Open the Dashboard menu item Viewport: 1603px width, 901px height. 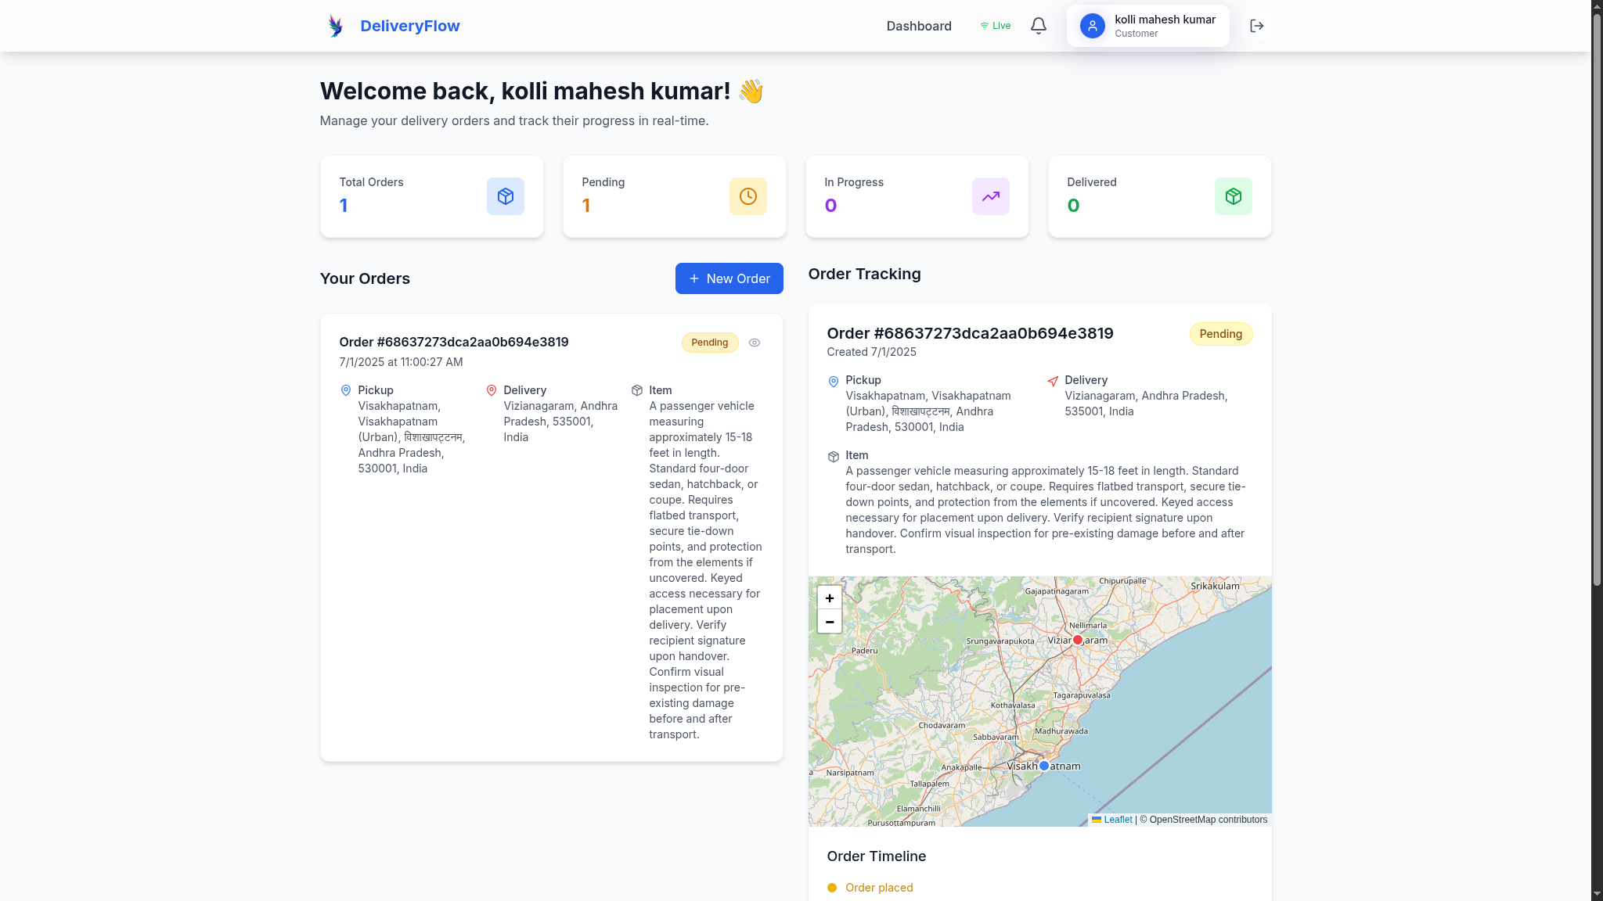click(918, 26)
